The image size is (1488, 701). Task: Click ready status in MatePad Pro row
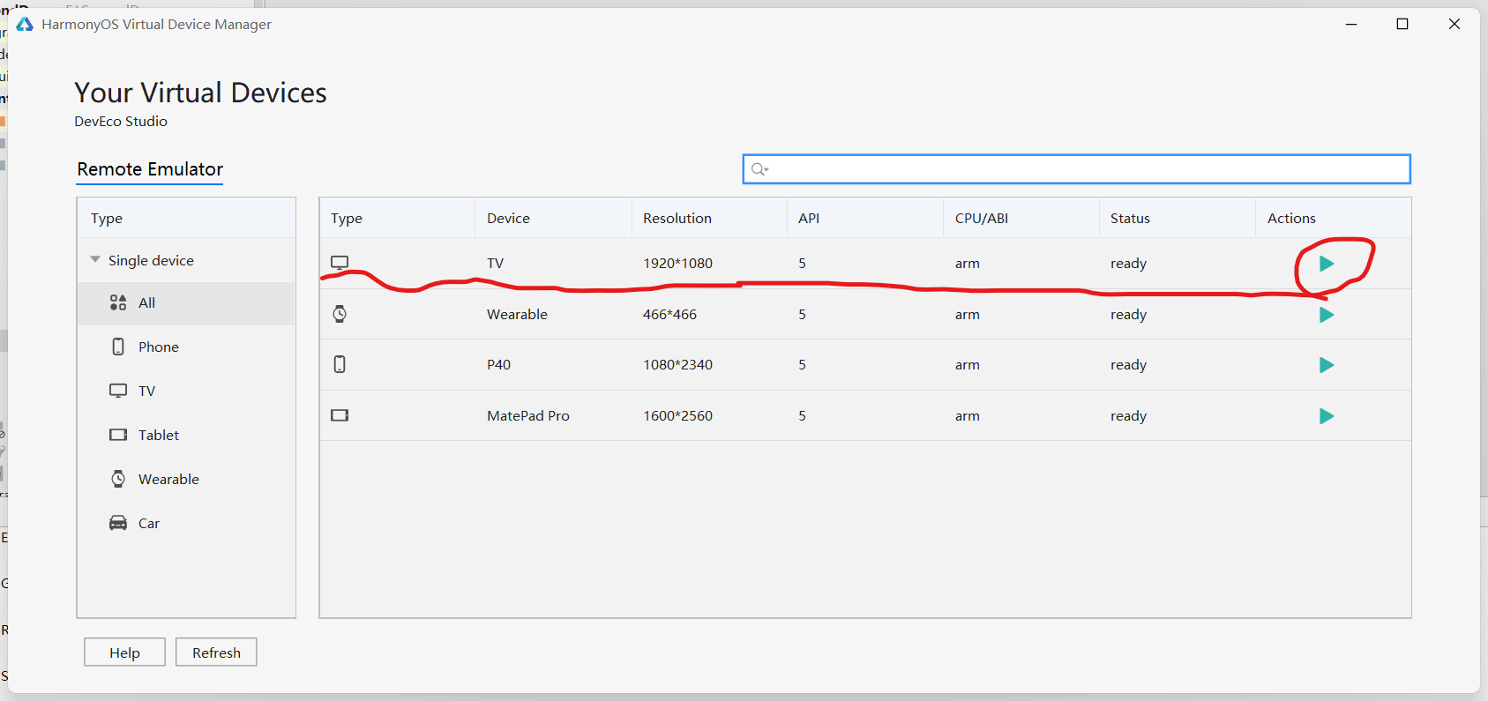point(1128,416)
